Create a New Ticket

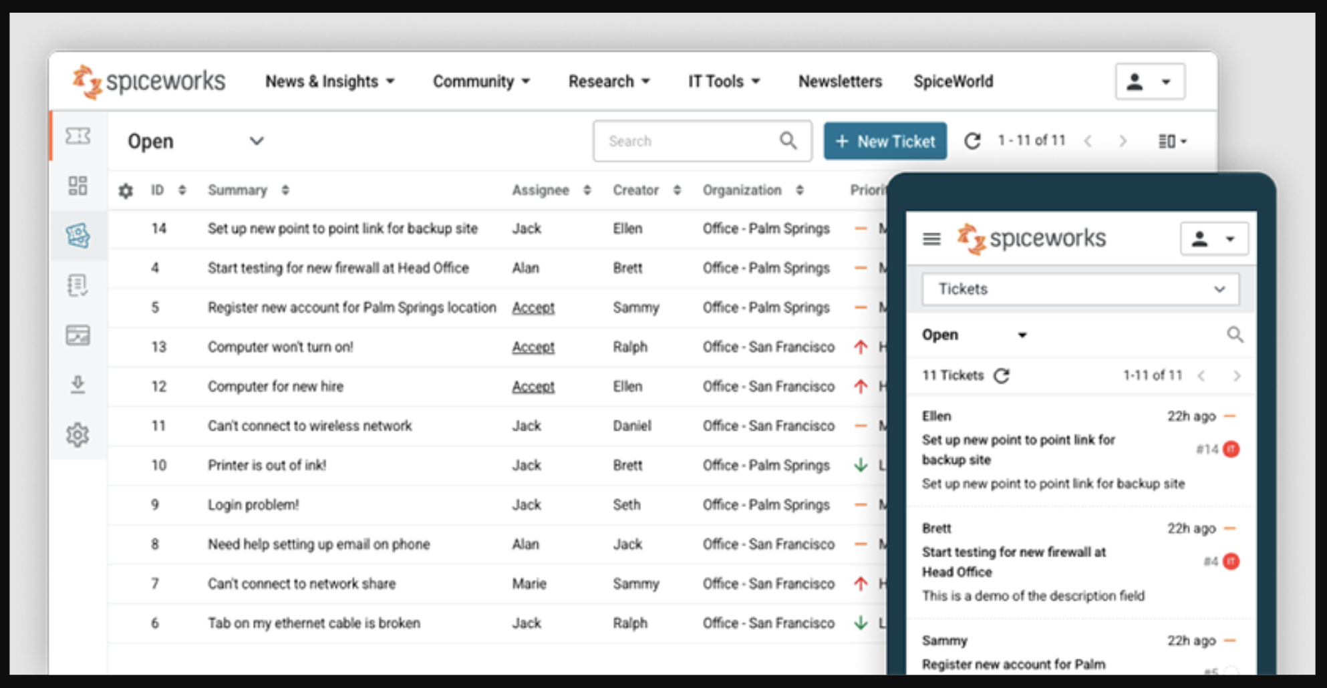pyautogui.click(x=885, y=141)
